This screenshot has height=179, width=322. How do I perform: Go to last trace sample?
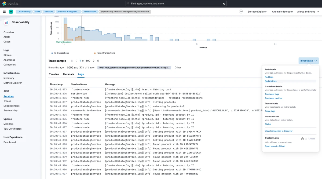[x=98, y=61]
